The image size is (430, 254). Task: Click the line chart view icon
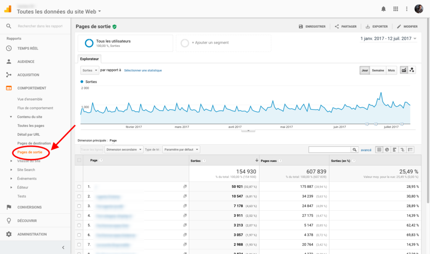tap(404, 70)
